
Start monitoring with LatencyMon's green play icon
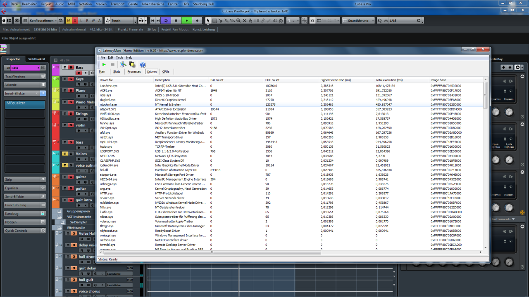coord(104,64)
